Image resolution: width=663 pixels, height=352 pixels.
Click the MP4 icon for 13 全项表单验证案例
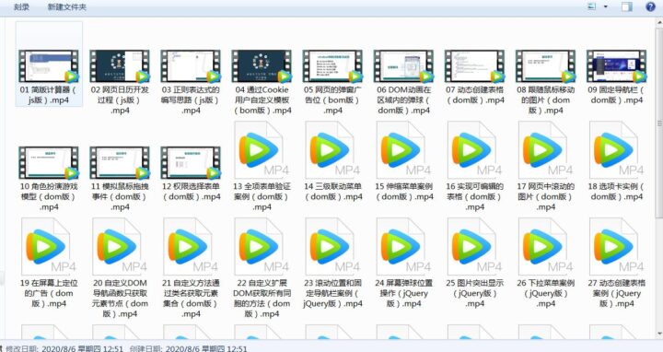(x=262, y=150)
